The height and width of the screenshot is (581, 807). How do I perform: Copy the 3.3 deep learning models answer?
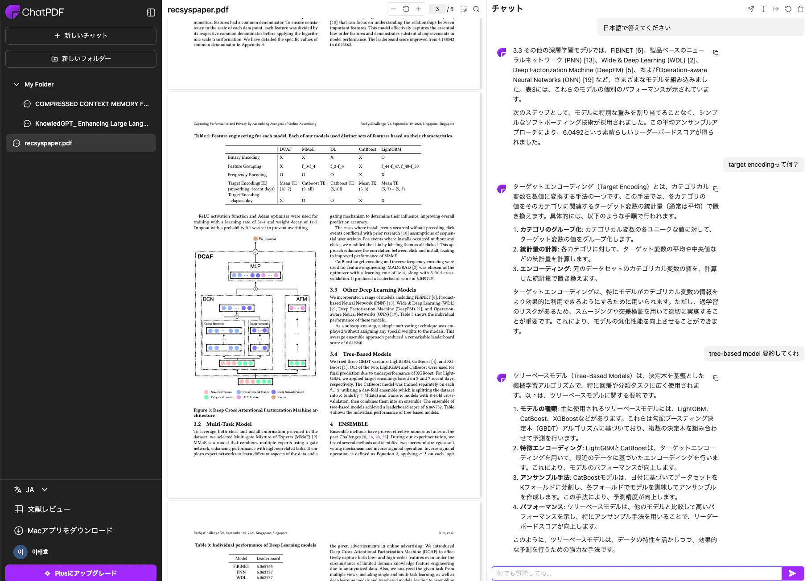(x=716, y=53)
